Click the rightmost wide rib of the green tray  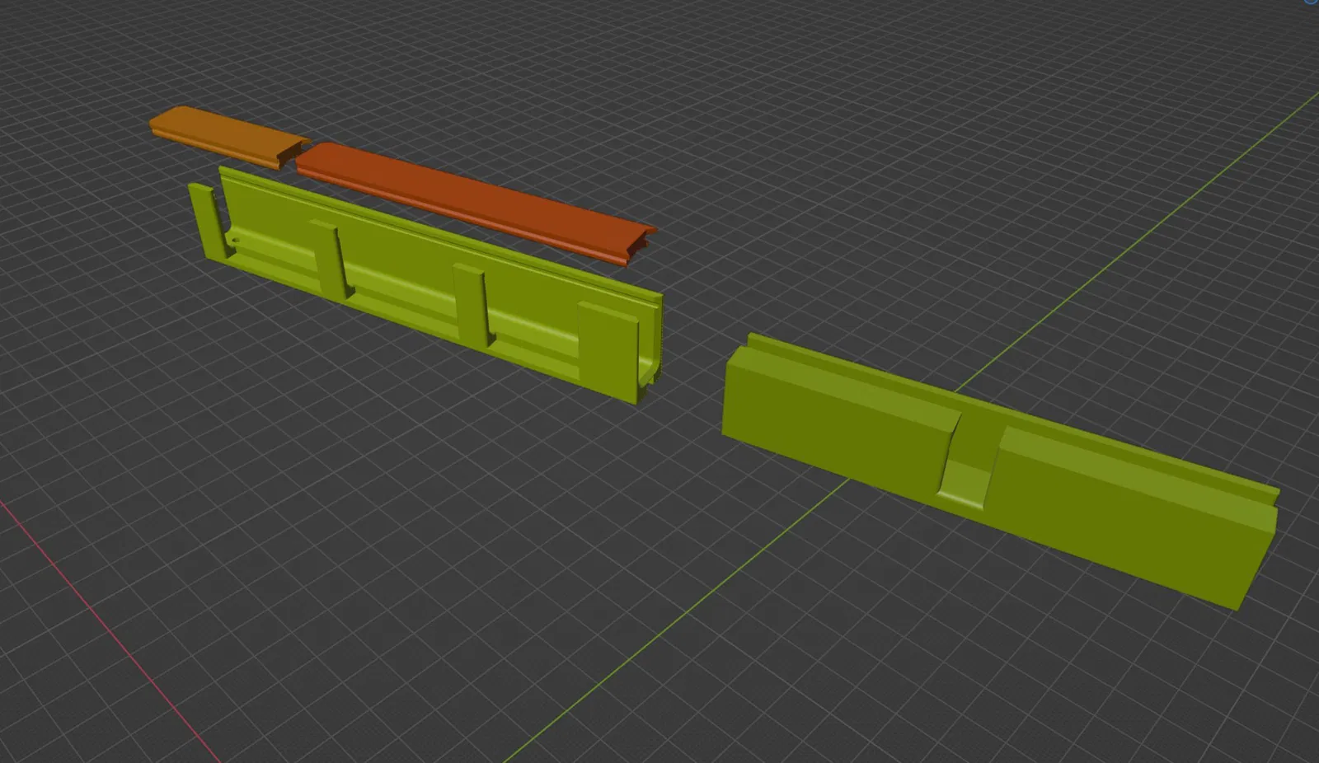click(x=608, y=353)
